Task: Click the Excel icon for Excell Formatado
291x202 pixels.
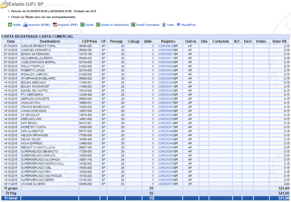Action: [x=133, y=25]
